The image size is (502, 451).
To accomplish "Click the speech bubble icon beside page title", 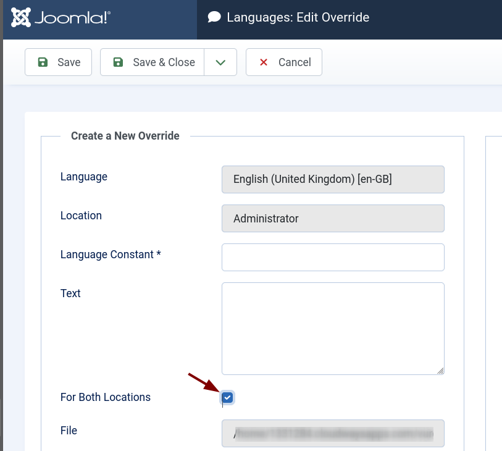I will tap(214, 17).
